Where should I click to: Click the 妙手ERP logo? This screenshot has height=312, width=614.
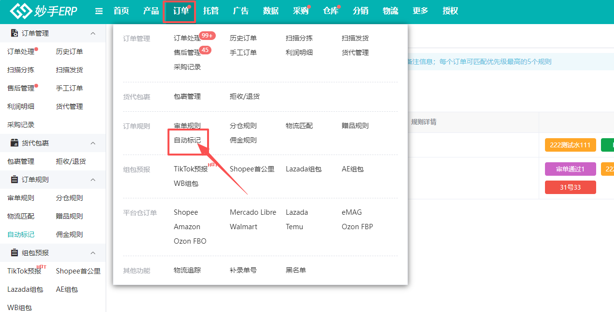click(x=43, y=11)
